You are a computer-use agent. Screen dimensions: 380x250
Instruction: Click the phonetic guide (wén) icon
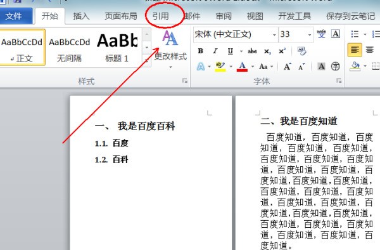click(322, 34)
